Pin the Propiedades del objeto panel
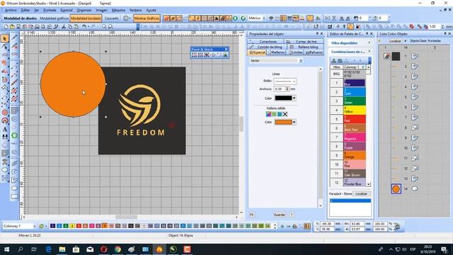The width and height of the screenshot is (453, 255). pyautogui.click(x=317, y=34)
